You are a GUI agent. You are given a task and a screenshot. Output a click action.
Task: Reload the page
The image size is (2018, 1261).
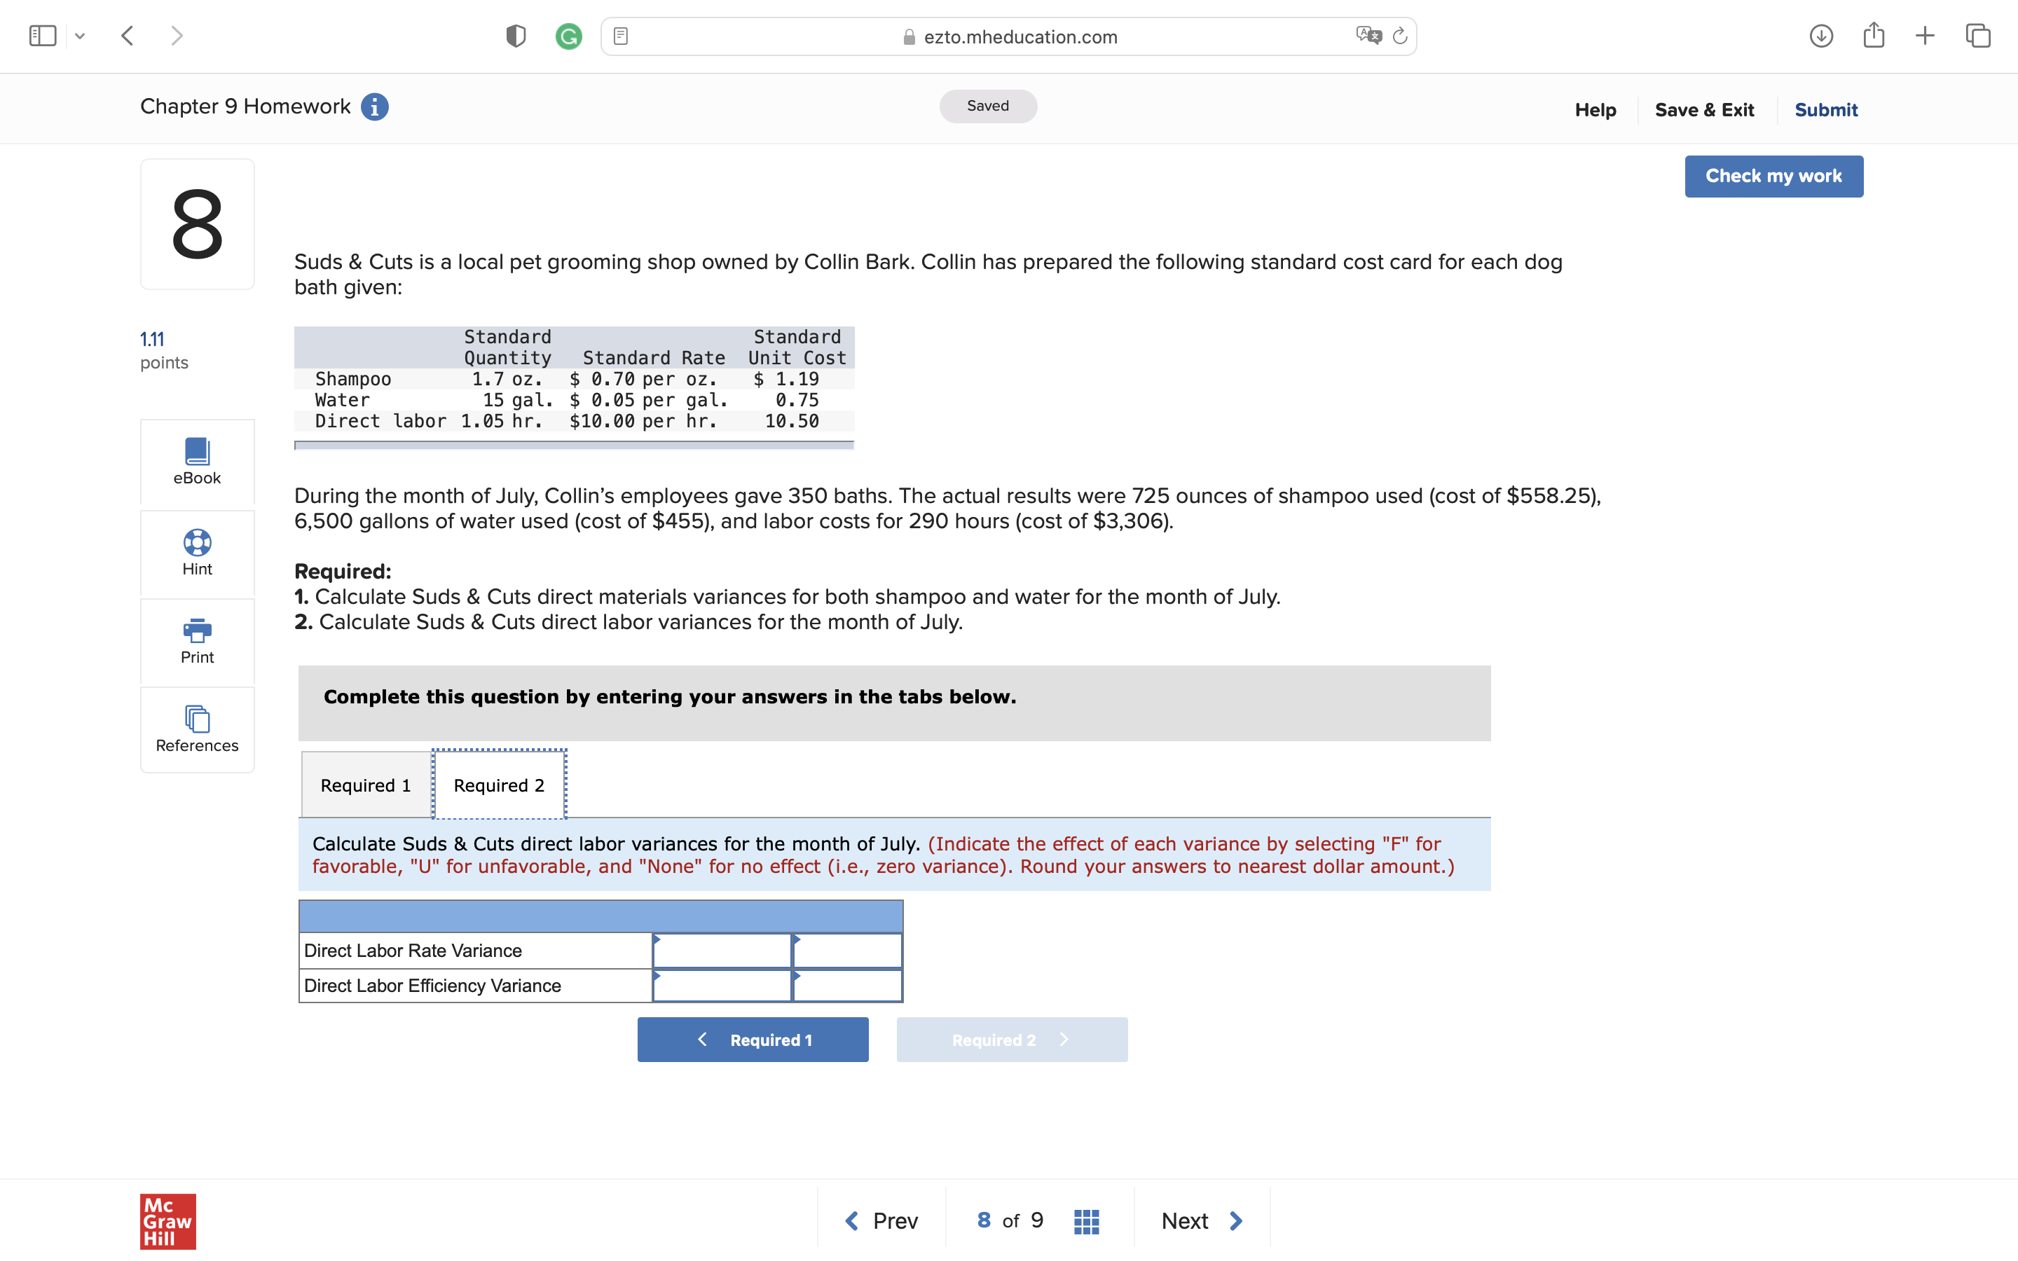[1400, 36]
